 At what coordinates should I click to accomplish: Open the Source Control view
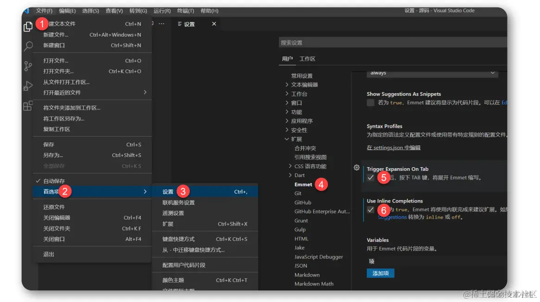(x=28, y=66)
